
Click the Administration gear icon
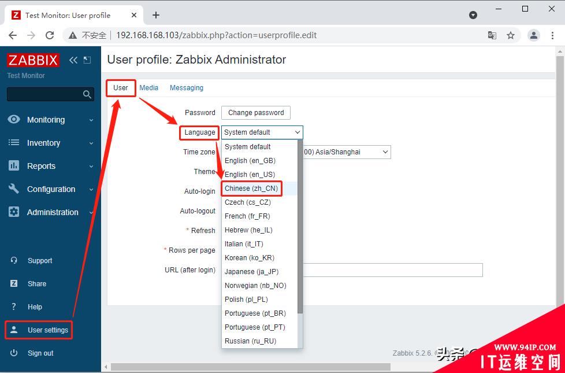tap(14, 212)
